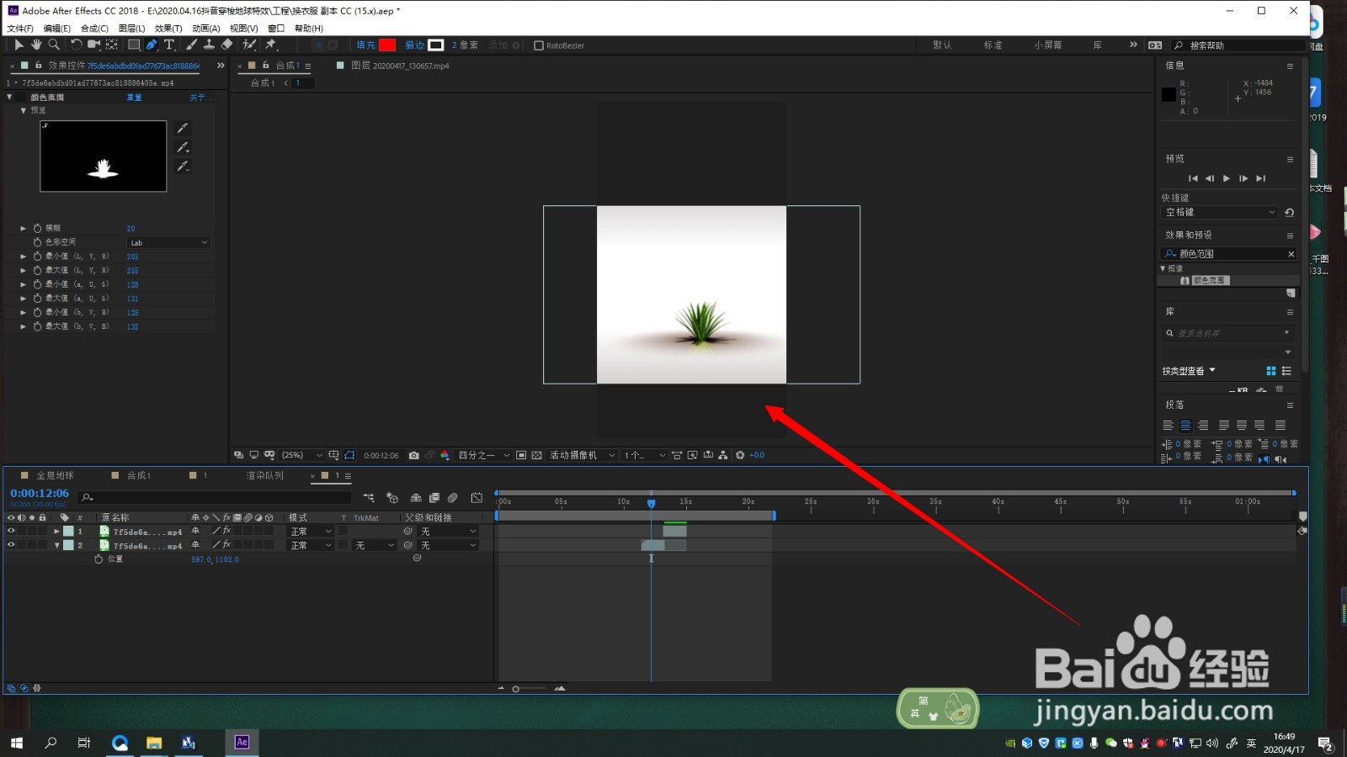This screenshot has width=1347, height=757.
Task: Expand layer 1 properties triangle
Action: pyautogui.click(x=56, y=532)
